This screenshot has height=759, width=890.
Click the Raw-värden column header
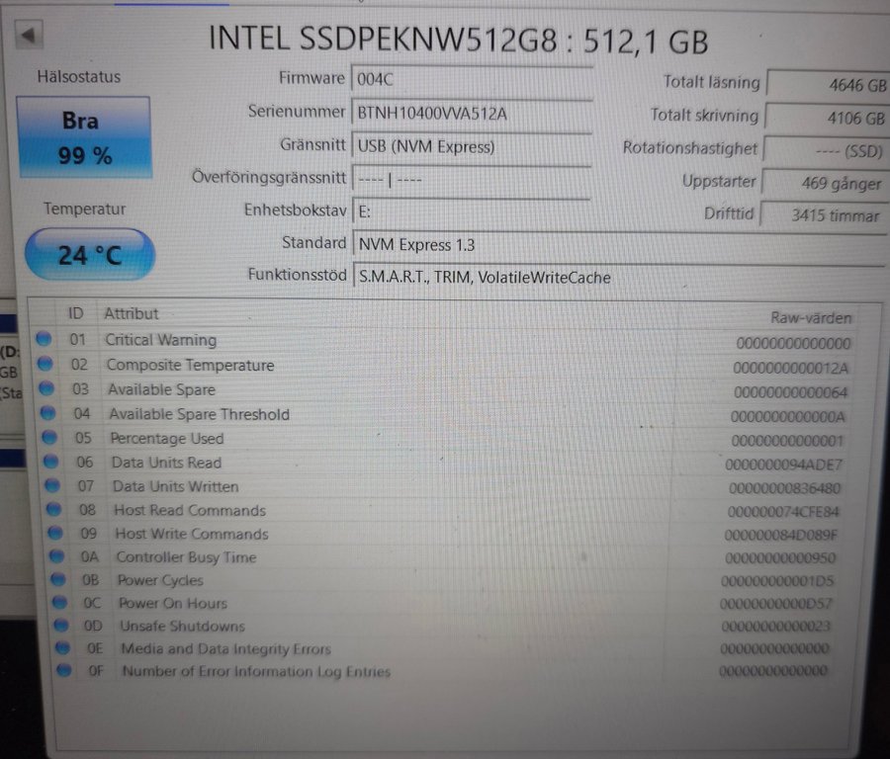pos(811,317)
